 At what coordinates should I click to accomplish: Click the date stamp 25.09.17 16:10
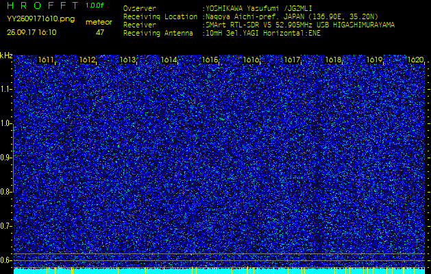(x=32, y=32)
